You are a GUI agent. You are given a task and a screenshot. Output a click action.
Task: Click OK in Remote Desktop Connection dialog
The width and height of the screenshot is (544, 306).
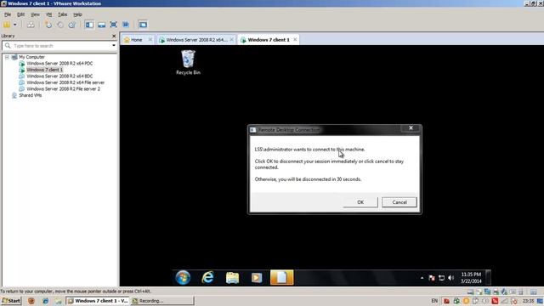point(360,202)
